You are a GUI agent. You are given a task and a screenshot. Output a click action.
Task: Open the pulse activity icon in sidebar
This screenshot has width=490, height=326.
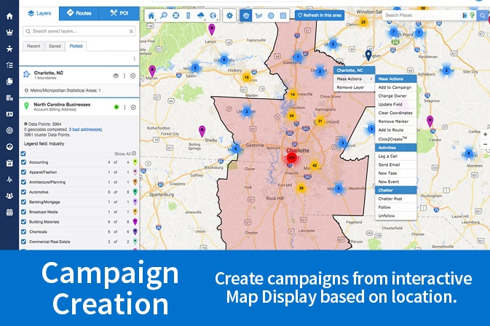[9, 180]
